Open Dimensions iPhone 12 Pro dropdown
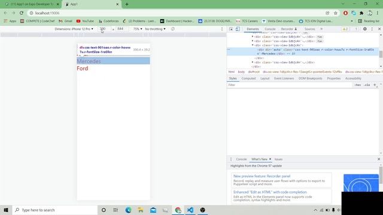383x215 pixels. [74, 29]
